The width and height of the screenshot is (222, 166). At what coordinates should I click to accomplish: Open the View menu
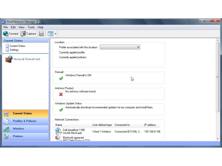(x=21, y=27)
